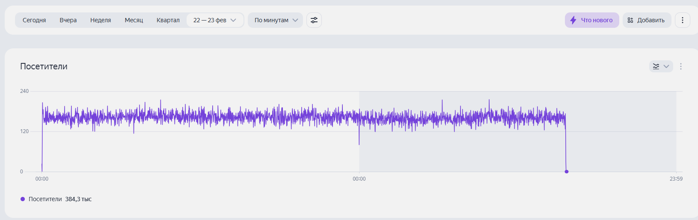698x220 pixels.
Task: Click the Добавить button
Action: click(647, 20)
